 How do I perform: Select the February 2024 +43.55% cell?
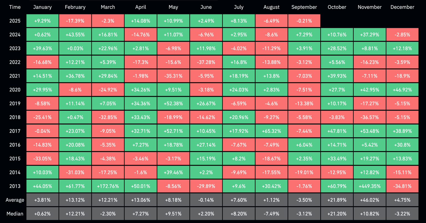(x=75, y=35)
